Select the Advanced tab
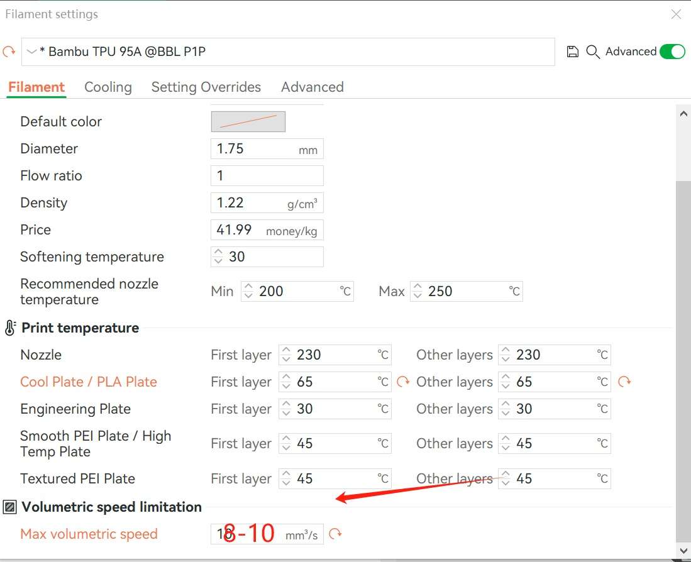The height and width of the screenshot is (562, 691). (x=312, y=87)
